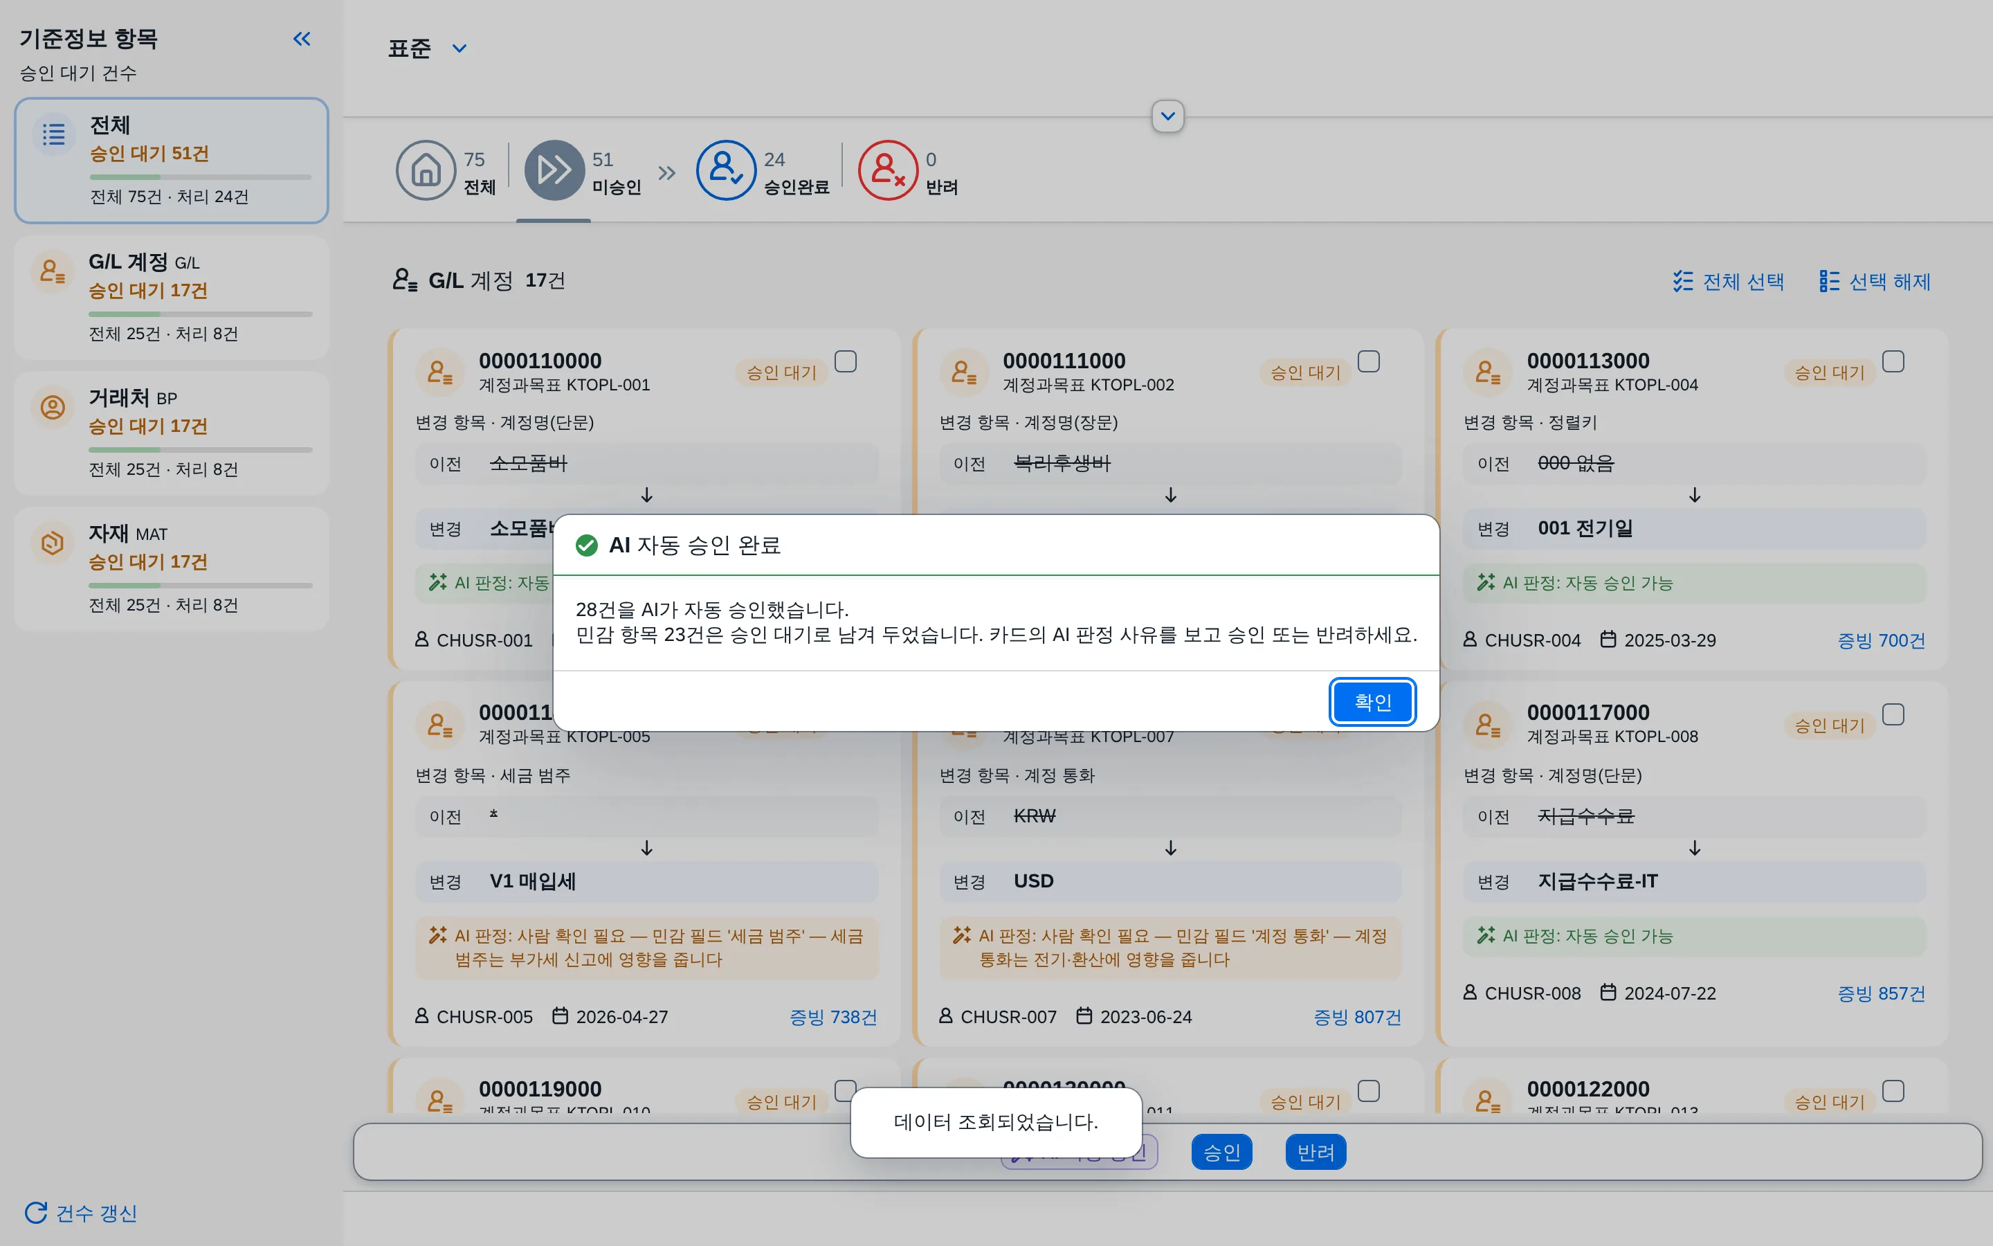Screen dimensions: 1993x1246
Task: Click the 데이터 조회되었습니다 toast message
Action: [996, 1122]
